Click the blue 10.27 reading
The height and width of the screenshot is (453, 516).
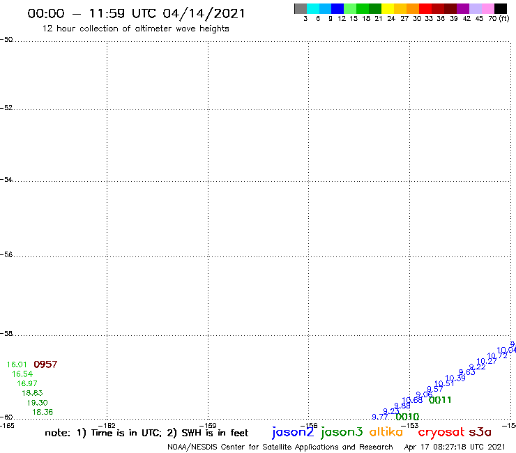click(487, 361)
